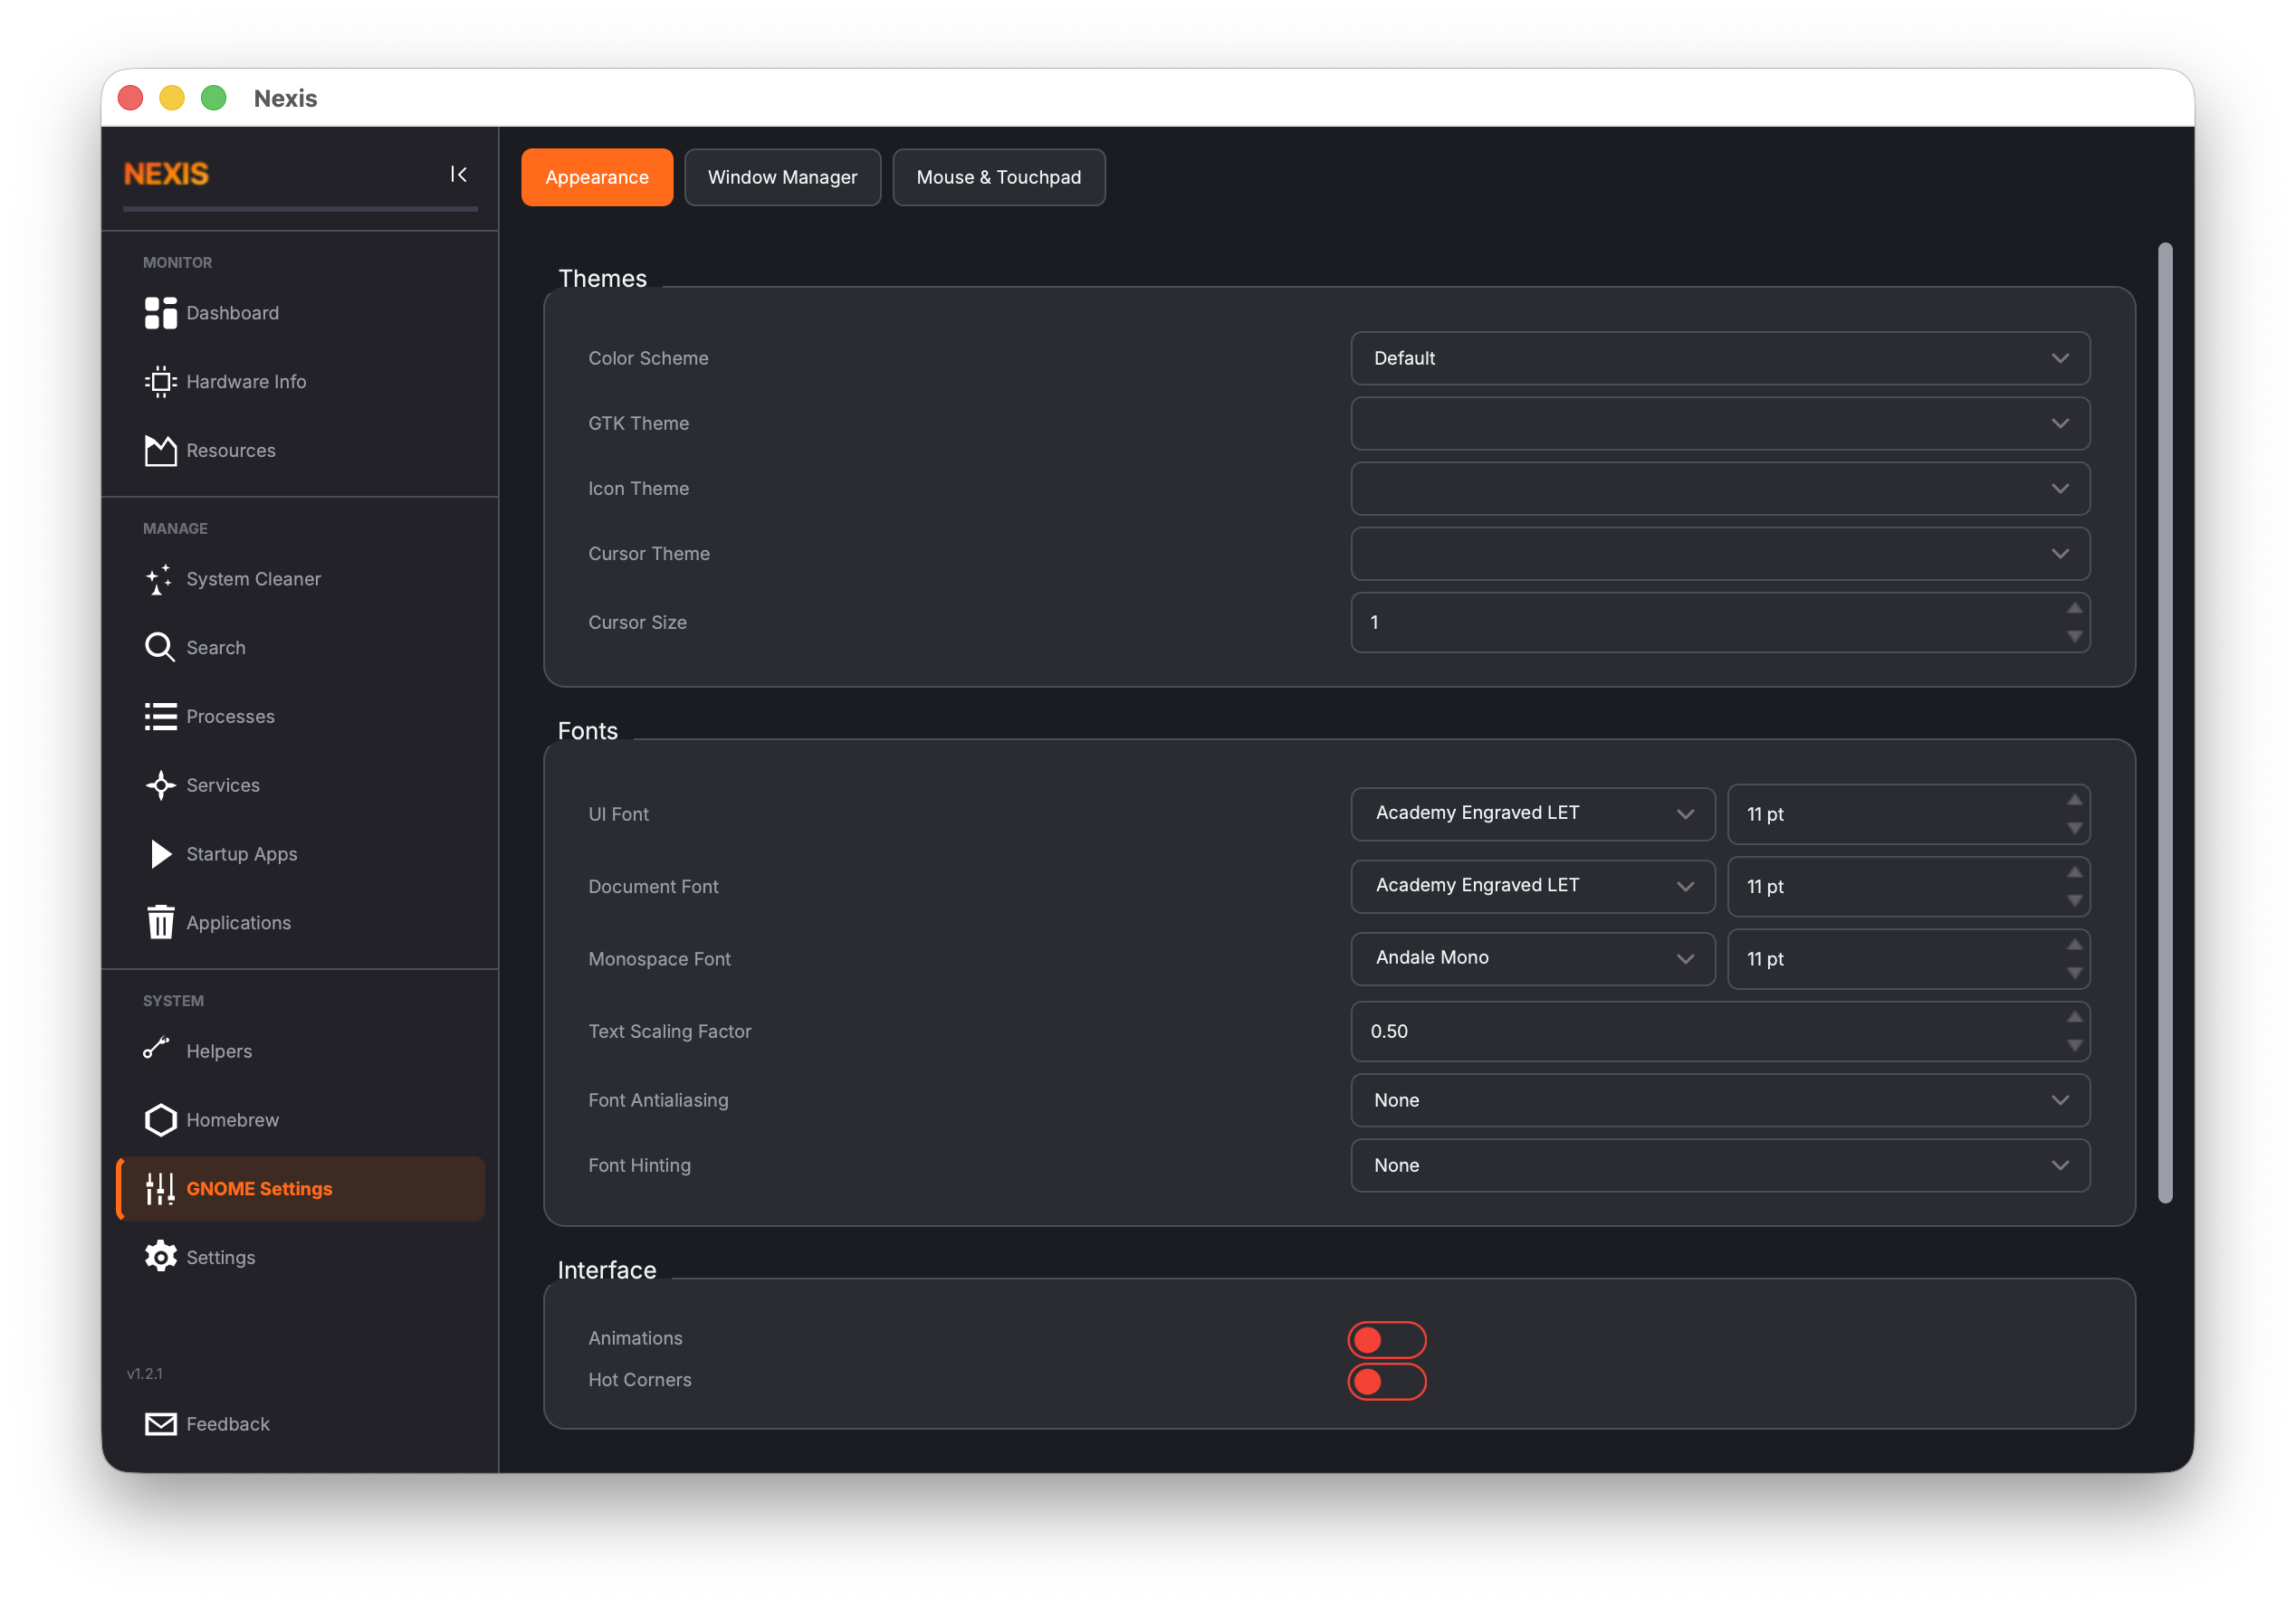Open the Dashboard panel
This screenshot has height=1607, width=2296.
232,313
